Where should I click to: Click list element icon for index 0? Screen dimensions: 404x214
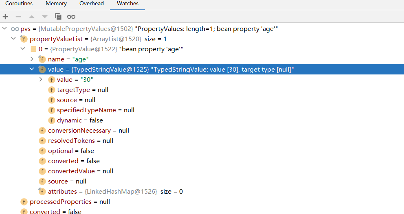tap(33, 49)
